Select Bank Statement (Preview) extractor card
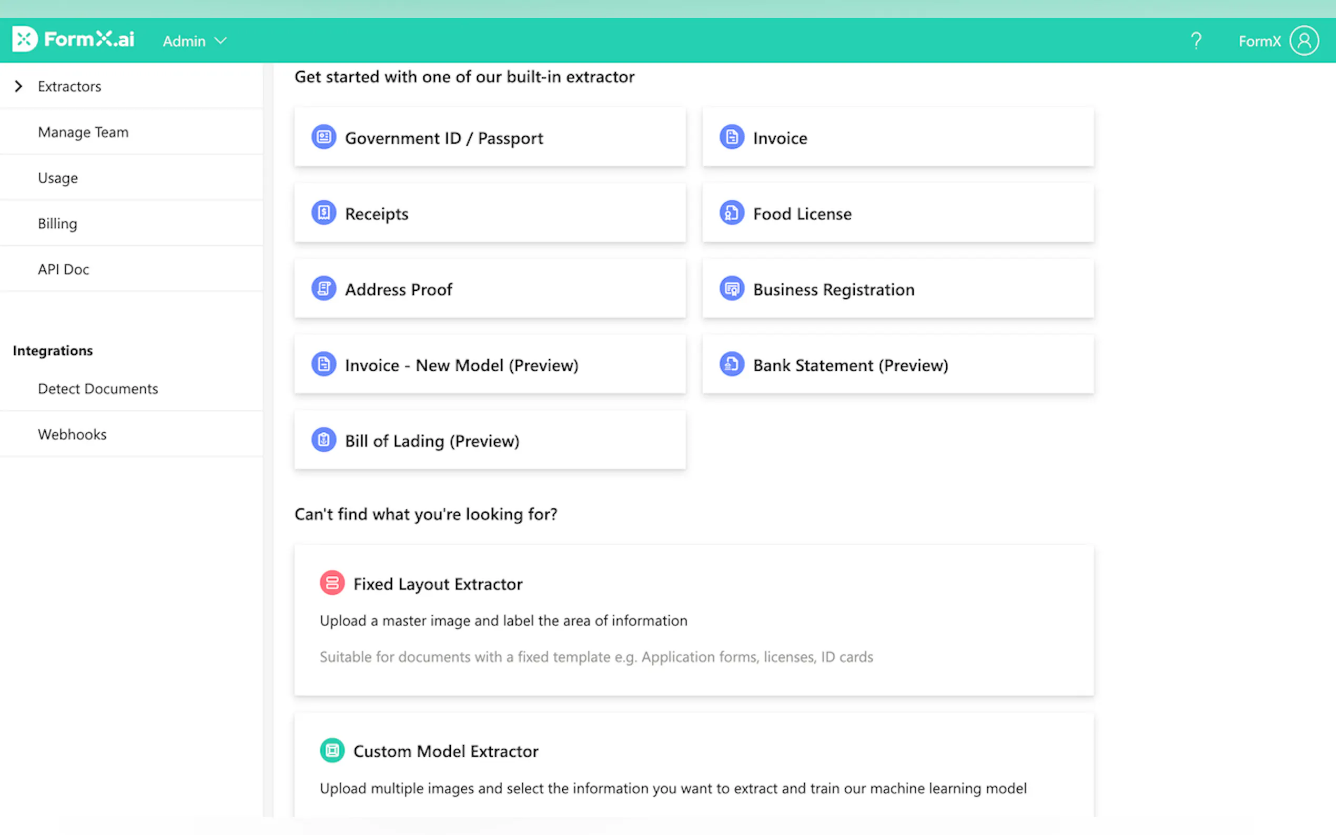Viewport: 1336px width, 835px height. coord(897,364)
